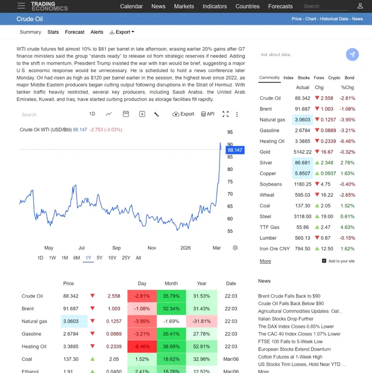Open the chart three-dot options menu

(237, 114)
